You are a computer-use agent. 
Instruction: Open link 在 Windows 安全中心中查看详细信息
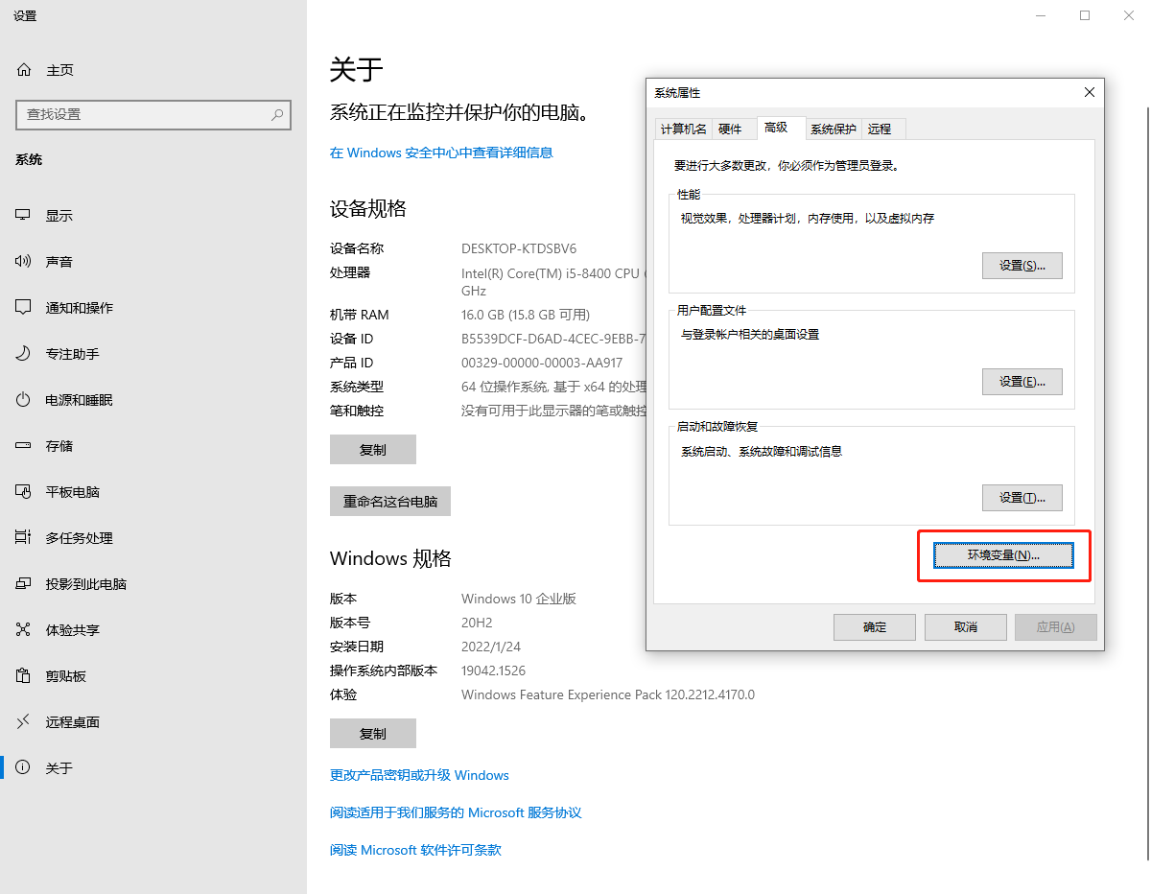[441, 153]
